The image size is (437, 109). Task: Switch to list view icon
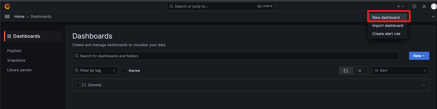point(360,71)
